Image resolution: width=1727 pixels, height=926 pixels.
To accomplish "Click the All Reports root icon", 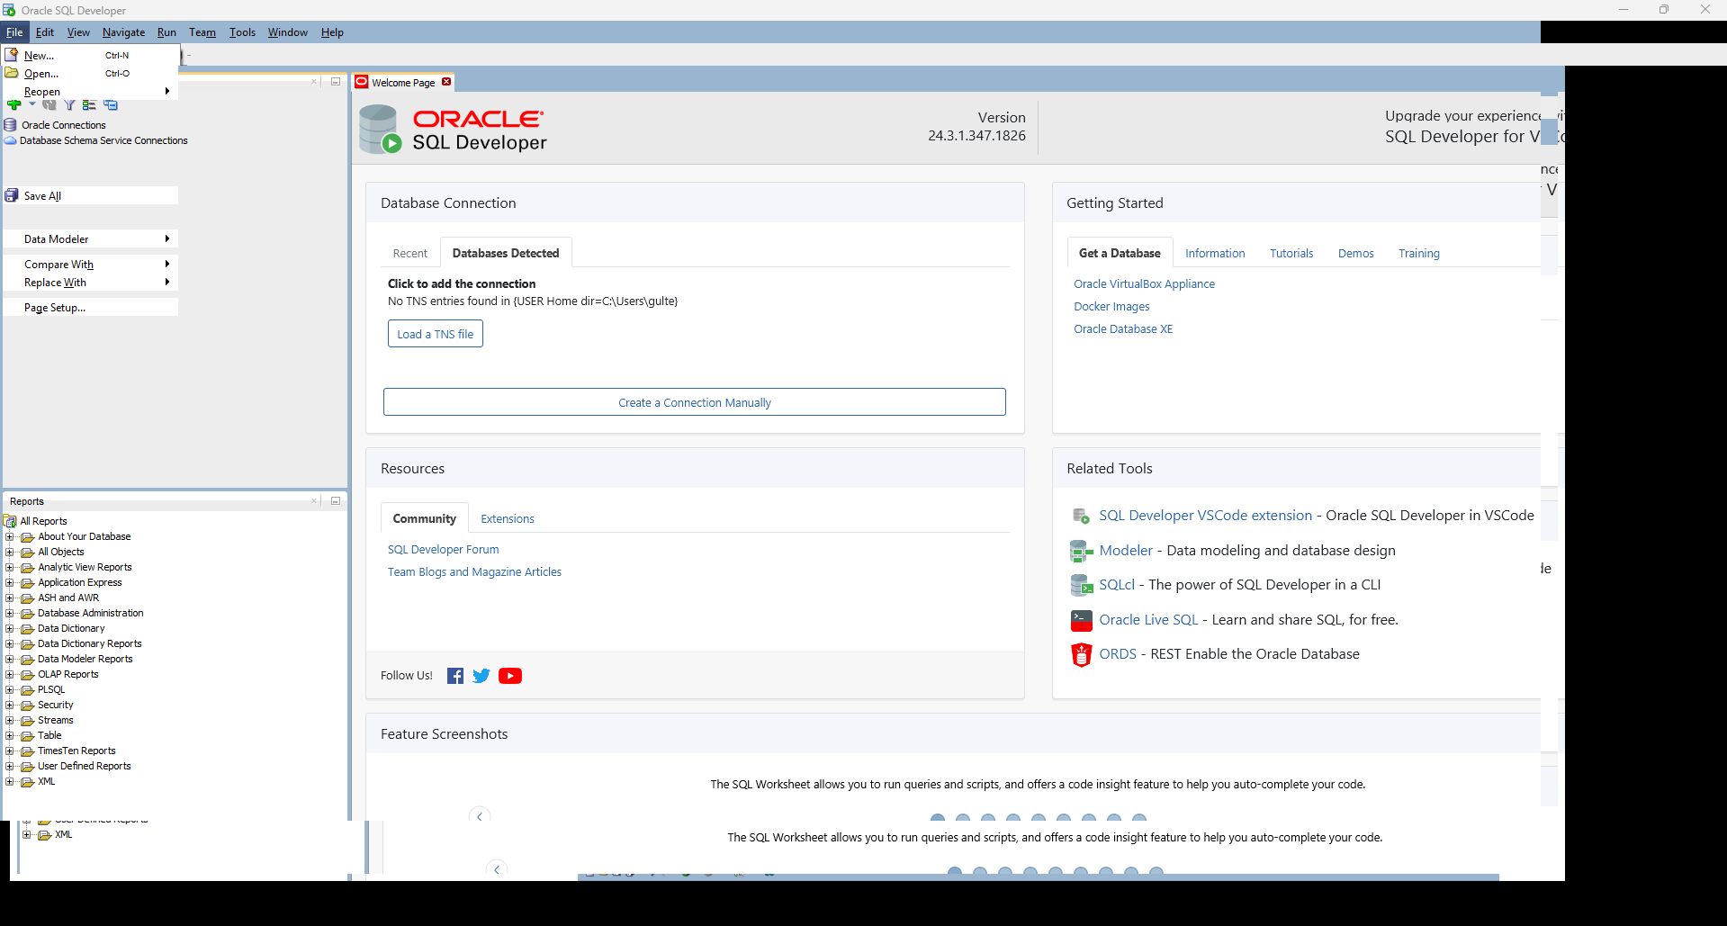I will [11, 521].
